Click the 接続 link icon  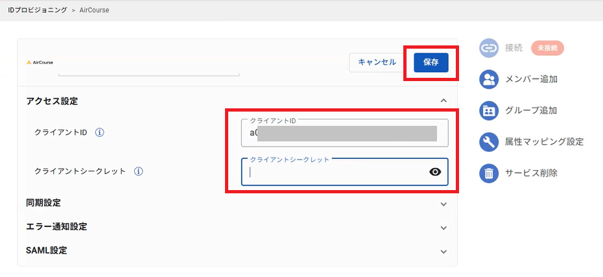click(x=489, y=48)
